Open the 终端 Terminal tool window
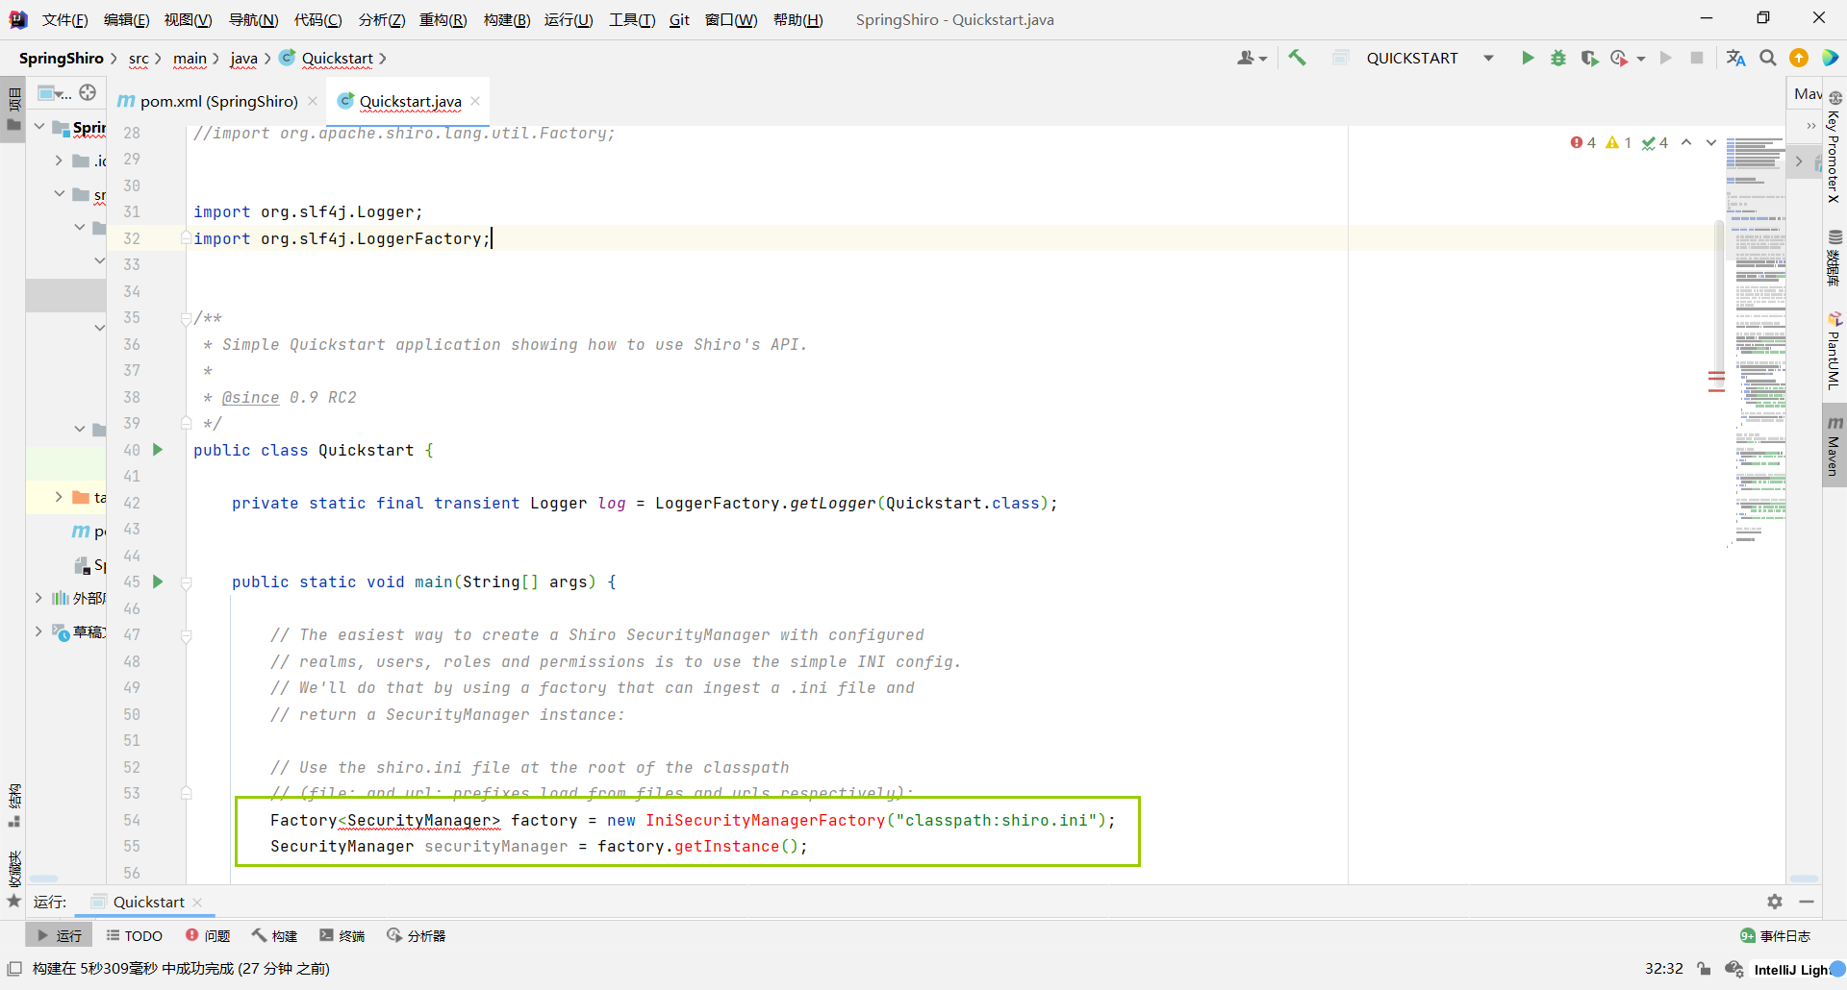 coord(342,935)
